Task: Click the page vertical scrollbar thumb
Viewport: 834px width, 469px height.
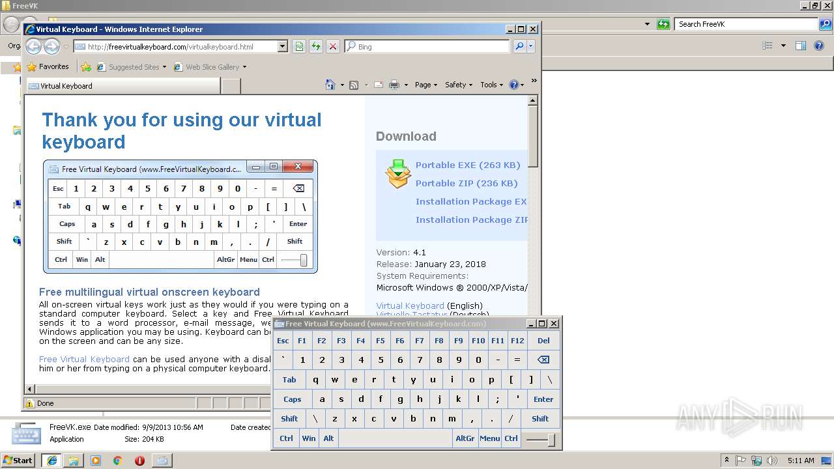Action: pyautogui.click(x=533, y=135)
